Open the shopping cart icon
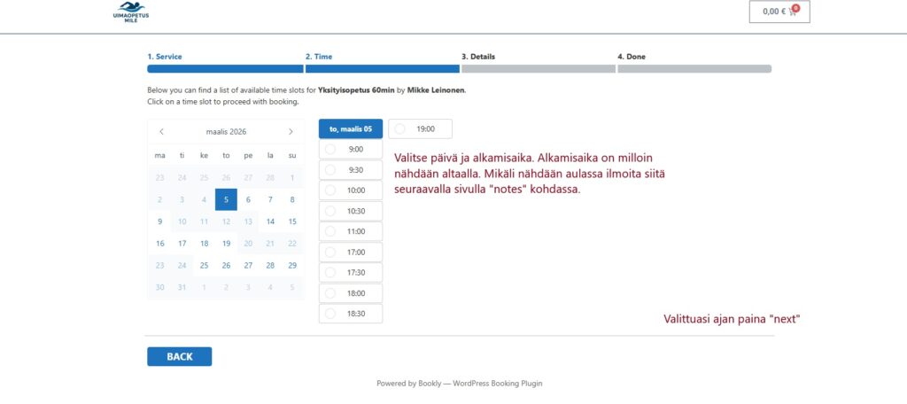 coord(792,12)
